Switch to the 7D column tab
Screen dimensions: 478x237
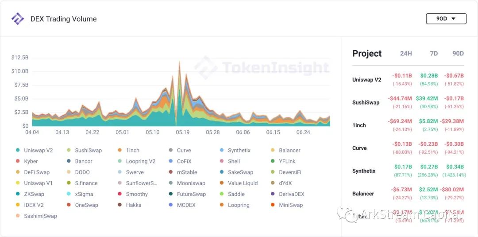[x=433, y=53]
